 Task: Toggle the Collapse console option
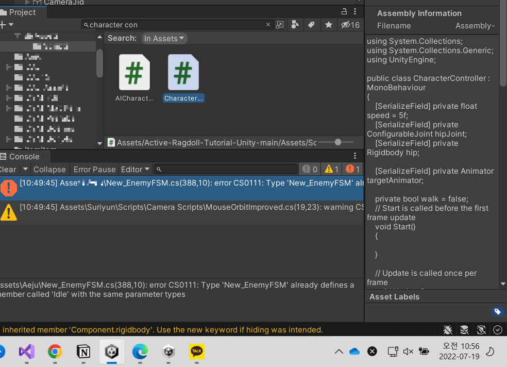pyautogui.click(x=49, y=170)
